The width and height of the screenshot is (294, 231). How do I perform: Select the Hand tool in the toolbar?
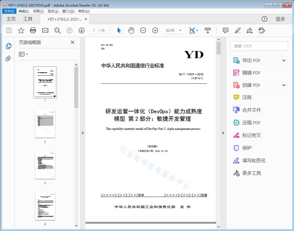pos(131,30)
